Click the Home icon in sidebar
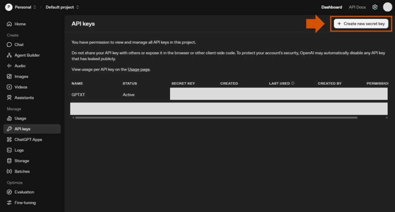The width and height of the screenshot is (395, 212). [9, 24]
